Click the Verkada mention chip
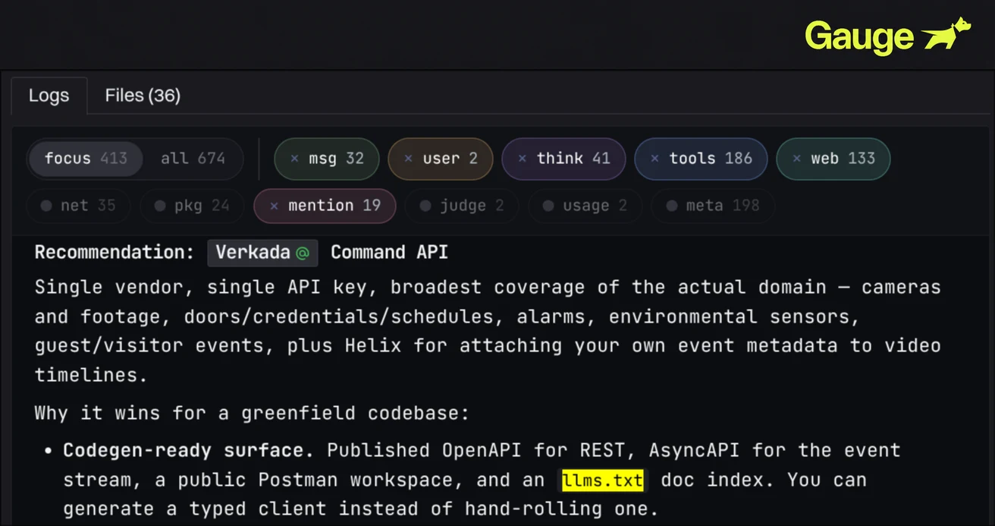 [262, 253]
